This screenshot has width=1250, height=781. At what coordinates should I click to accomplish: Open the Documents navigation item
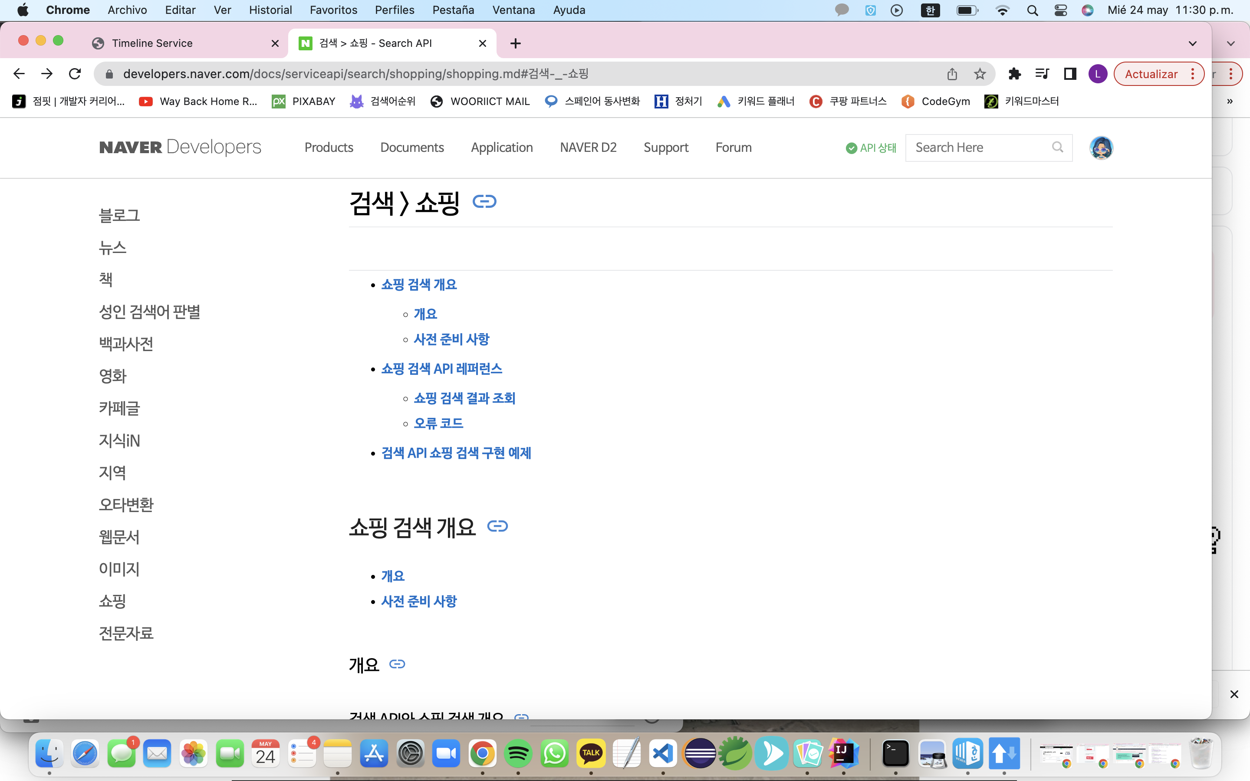click(x=411, y=148)
